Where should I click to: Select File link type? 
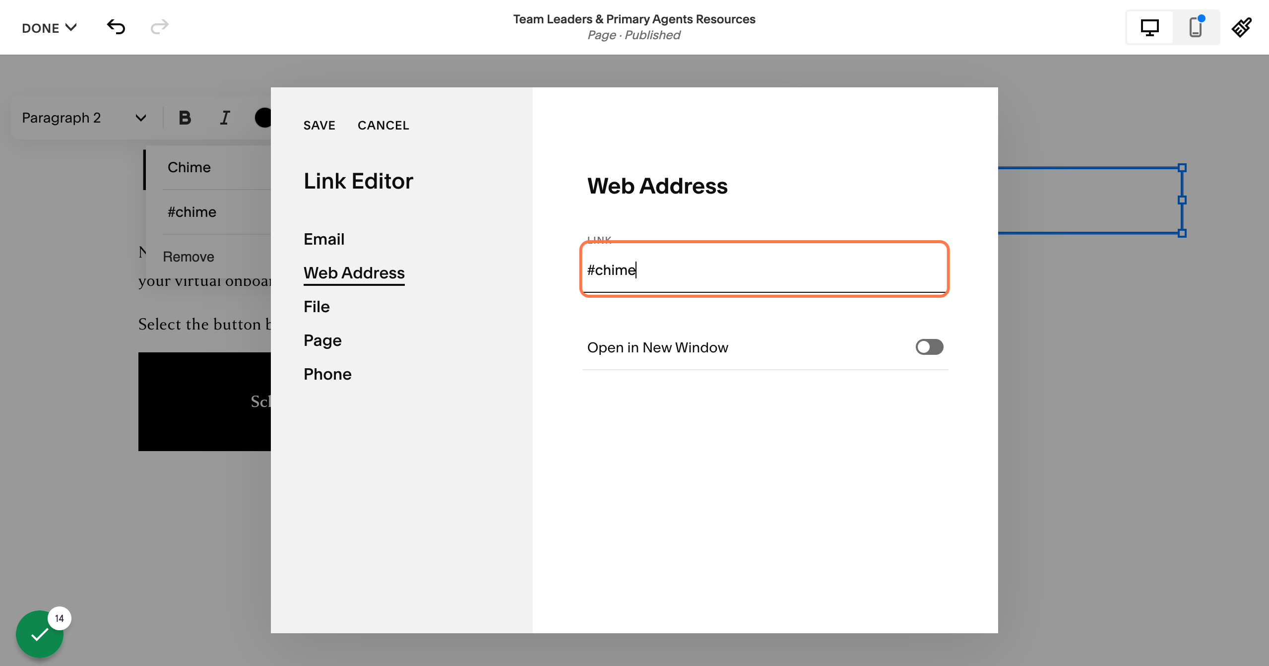click(x=317, y=307)
